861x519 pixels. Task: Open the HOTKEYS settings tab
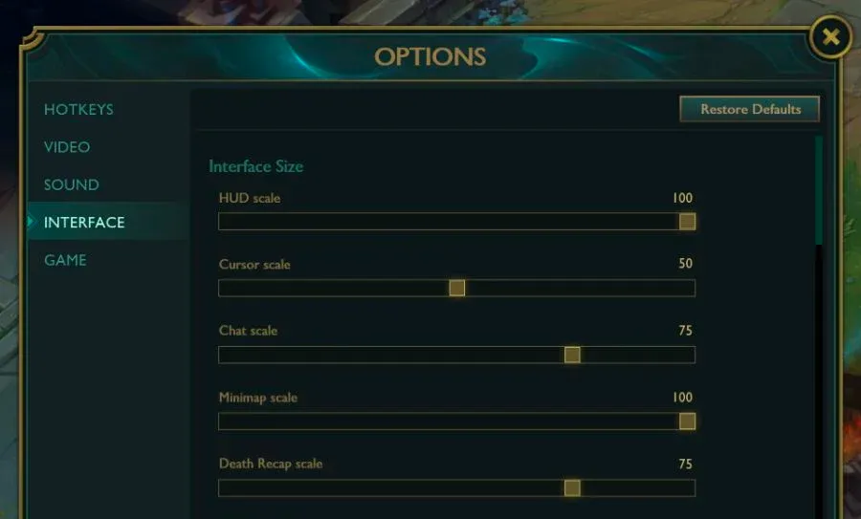[x=78, y=110]
